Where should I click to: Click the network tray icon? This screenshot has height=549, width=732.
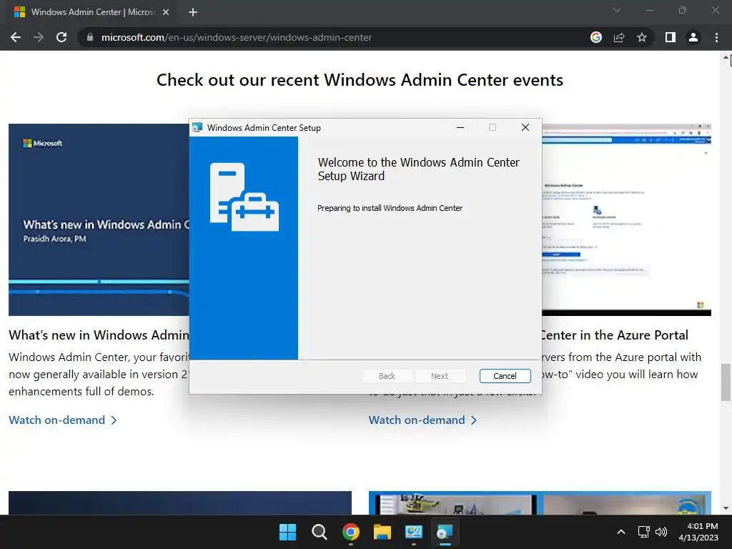click(644, 532)
